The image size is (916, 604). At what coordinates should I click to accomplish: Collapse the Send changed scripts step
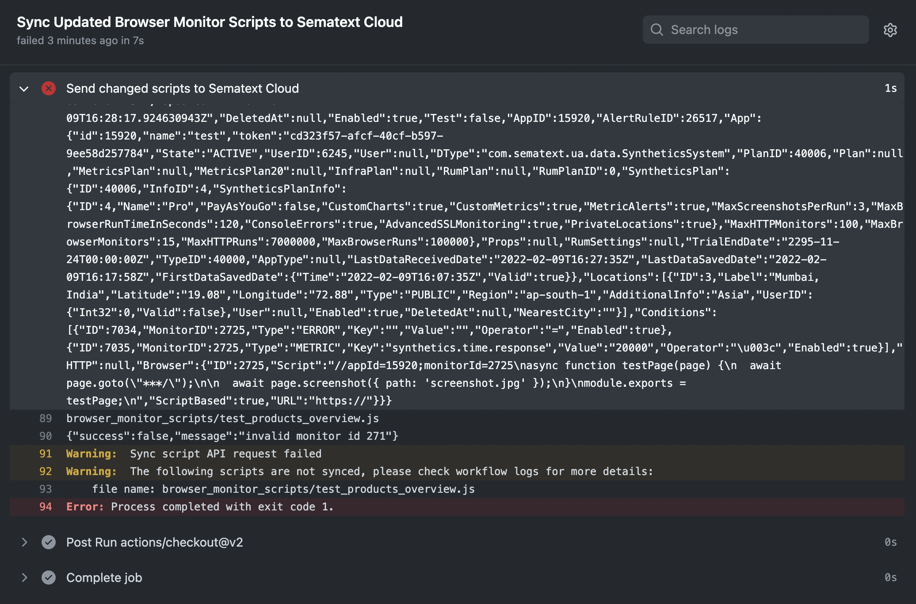[24, 89]
